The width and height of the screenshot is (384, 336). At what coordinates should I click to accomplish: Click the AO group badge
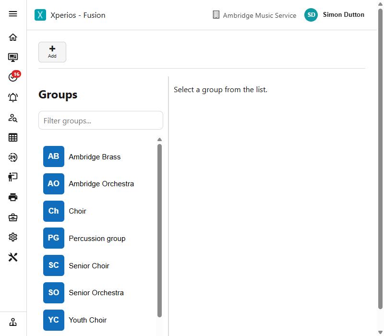tap(54, 184)
